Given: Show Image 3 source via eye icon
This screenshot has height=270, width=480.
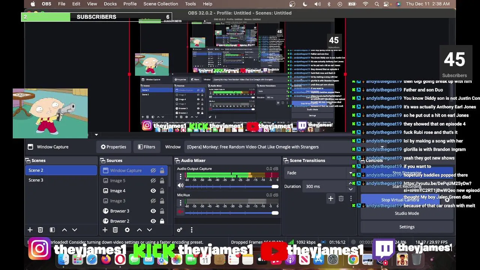Looking at the screenshot, I should tap(153, 201).
